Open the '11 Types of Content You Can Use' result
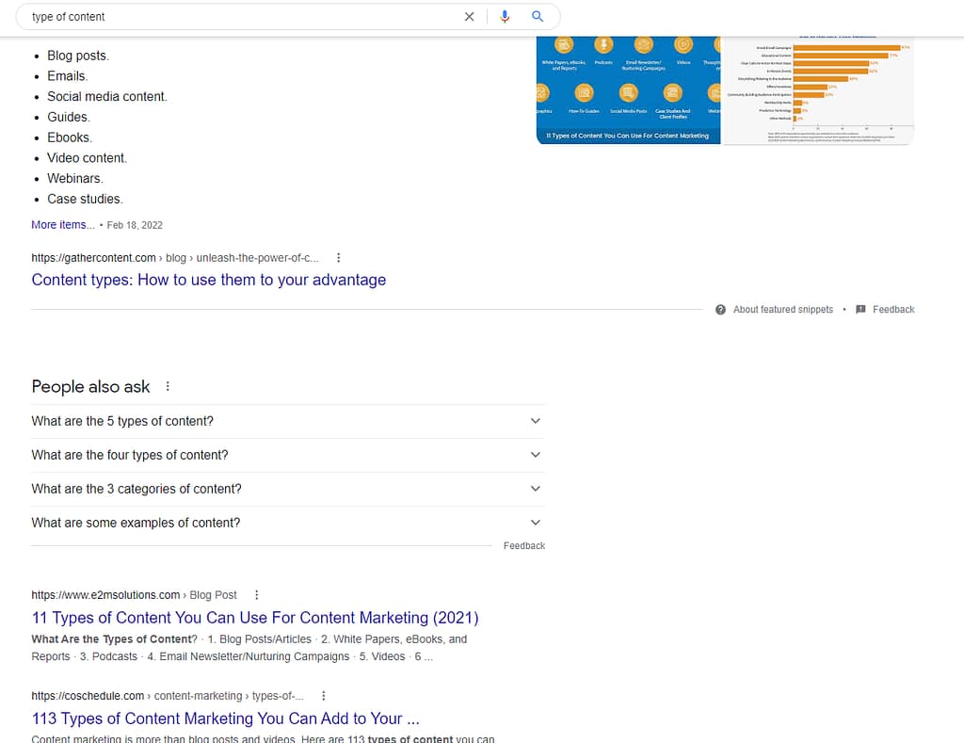Screen dimensions: 964x743 [x=255, y=618]
